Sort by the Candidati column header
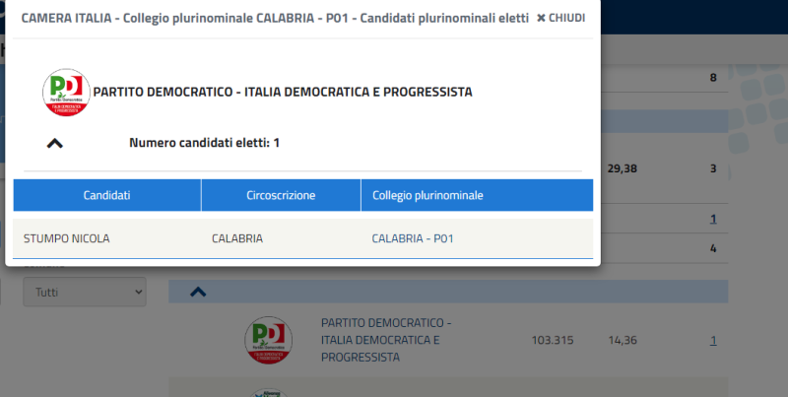788x397 pixels. (107, 195)
